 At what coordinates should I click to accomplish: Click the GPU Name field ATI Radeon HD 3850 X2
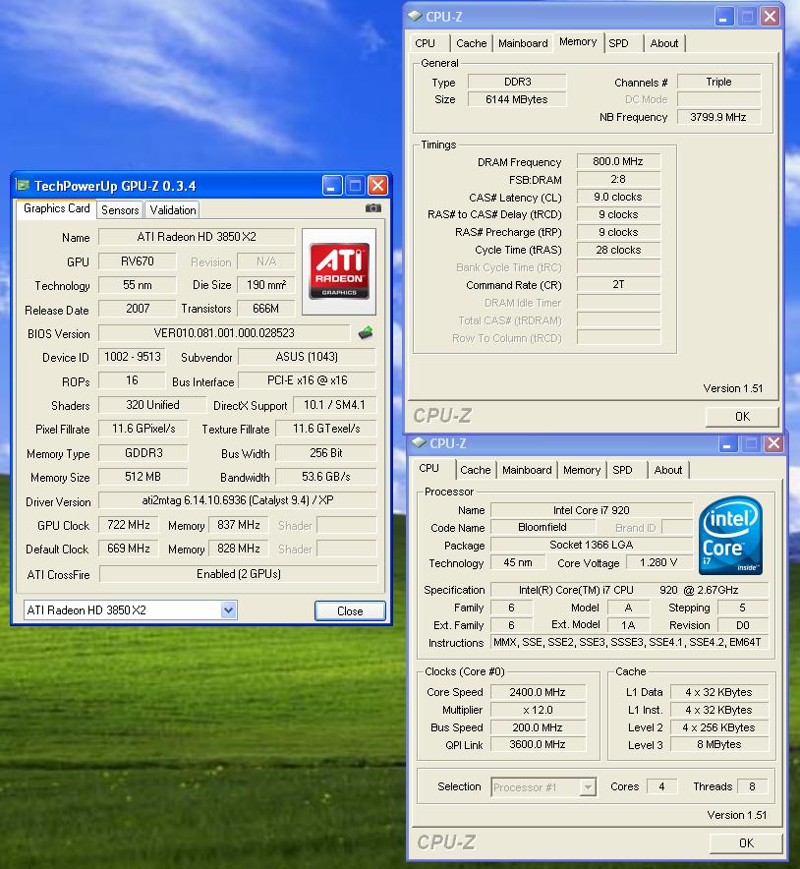point(197,237)
